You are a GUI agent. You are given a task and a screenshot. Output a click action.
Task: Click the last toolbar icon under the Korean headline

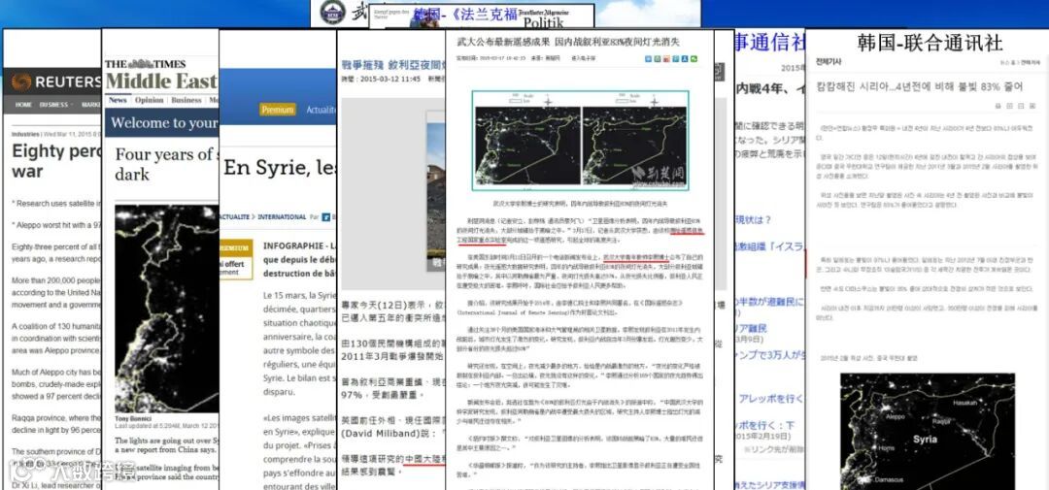click(1033, 106)
